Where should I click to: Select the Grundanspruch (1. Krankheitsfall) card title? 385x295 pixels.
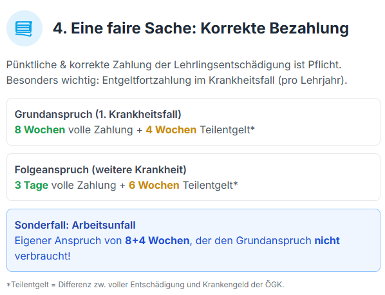[98, 115]
